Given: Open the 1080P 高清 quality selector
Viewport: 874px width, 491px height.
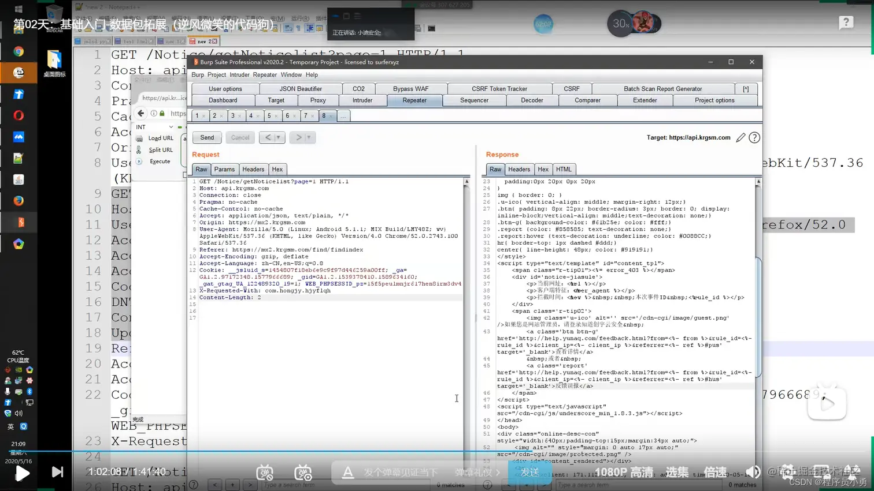Looking at the screenshot, I should pos(624,472).
